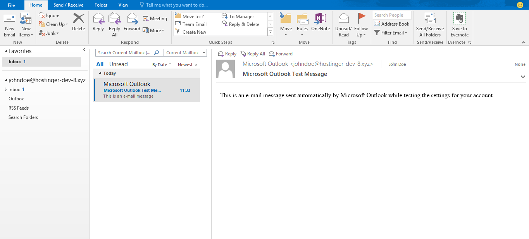This screenshot has width=529, height=239.
Task: Click the Save to Evernote icon
Action: [x=459, y=19]
